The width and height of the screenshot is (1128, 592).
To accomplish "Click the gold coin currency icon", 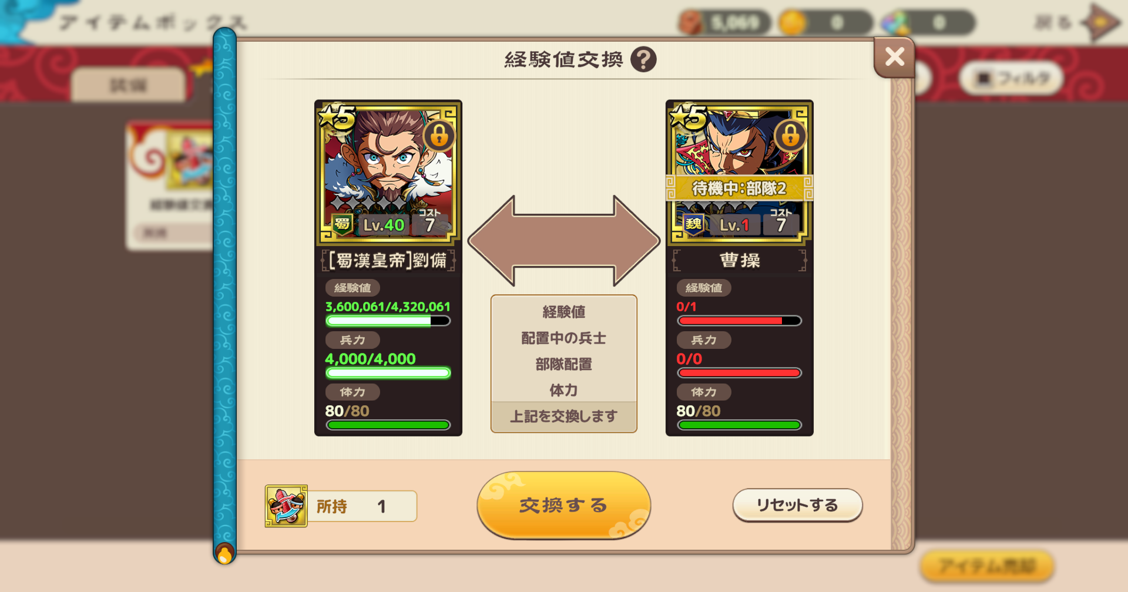I will coord(793,23).
